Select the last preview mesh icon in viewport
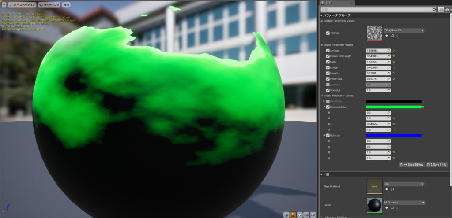Image resolution: width=452 pixels, height=218 pixels. click(313, 214)
